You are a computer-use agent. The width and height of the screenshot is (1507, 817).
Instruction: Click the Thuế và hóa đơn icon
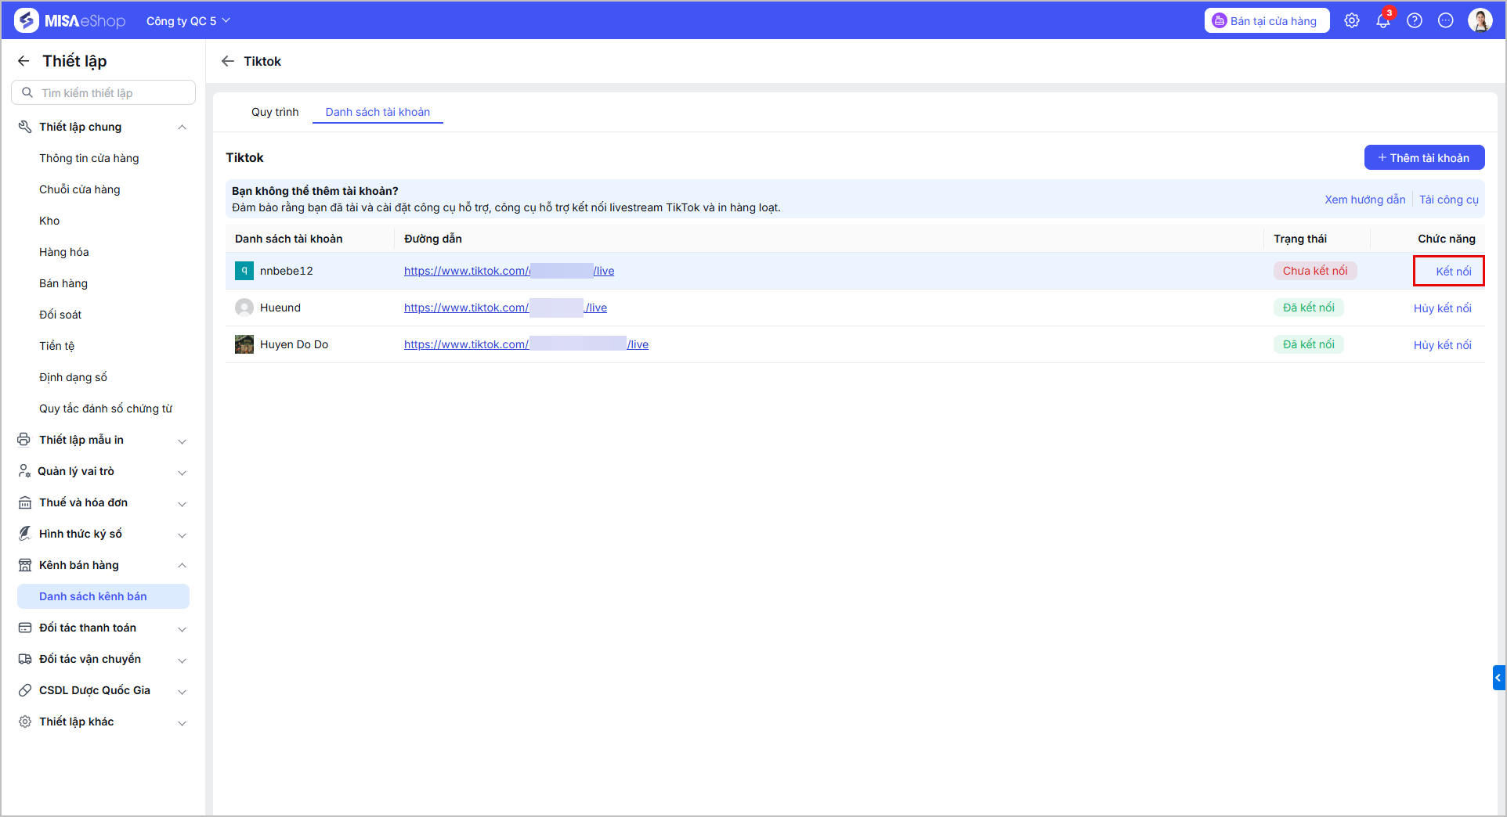pyautogui.click(x=25, y=502)
